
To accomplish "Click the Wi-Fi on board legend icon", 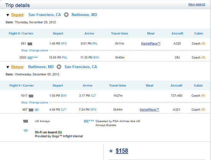I will (x=26, y=131).
